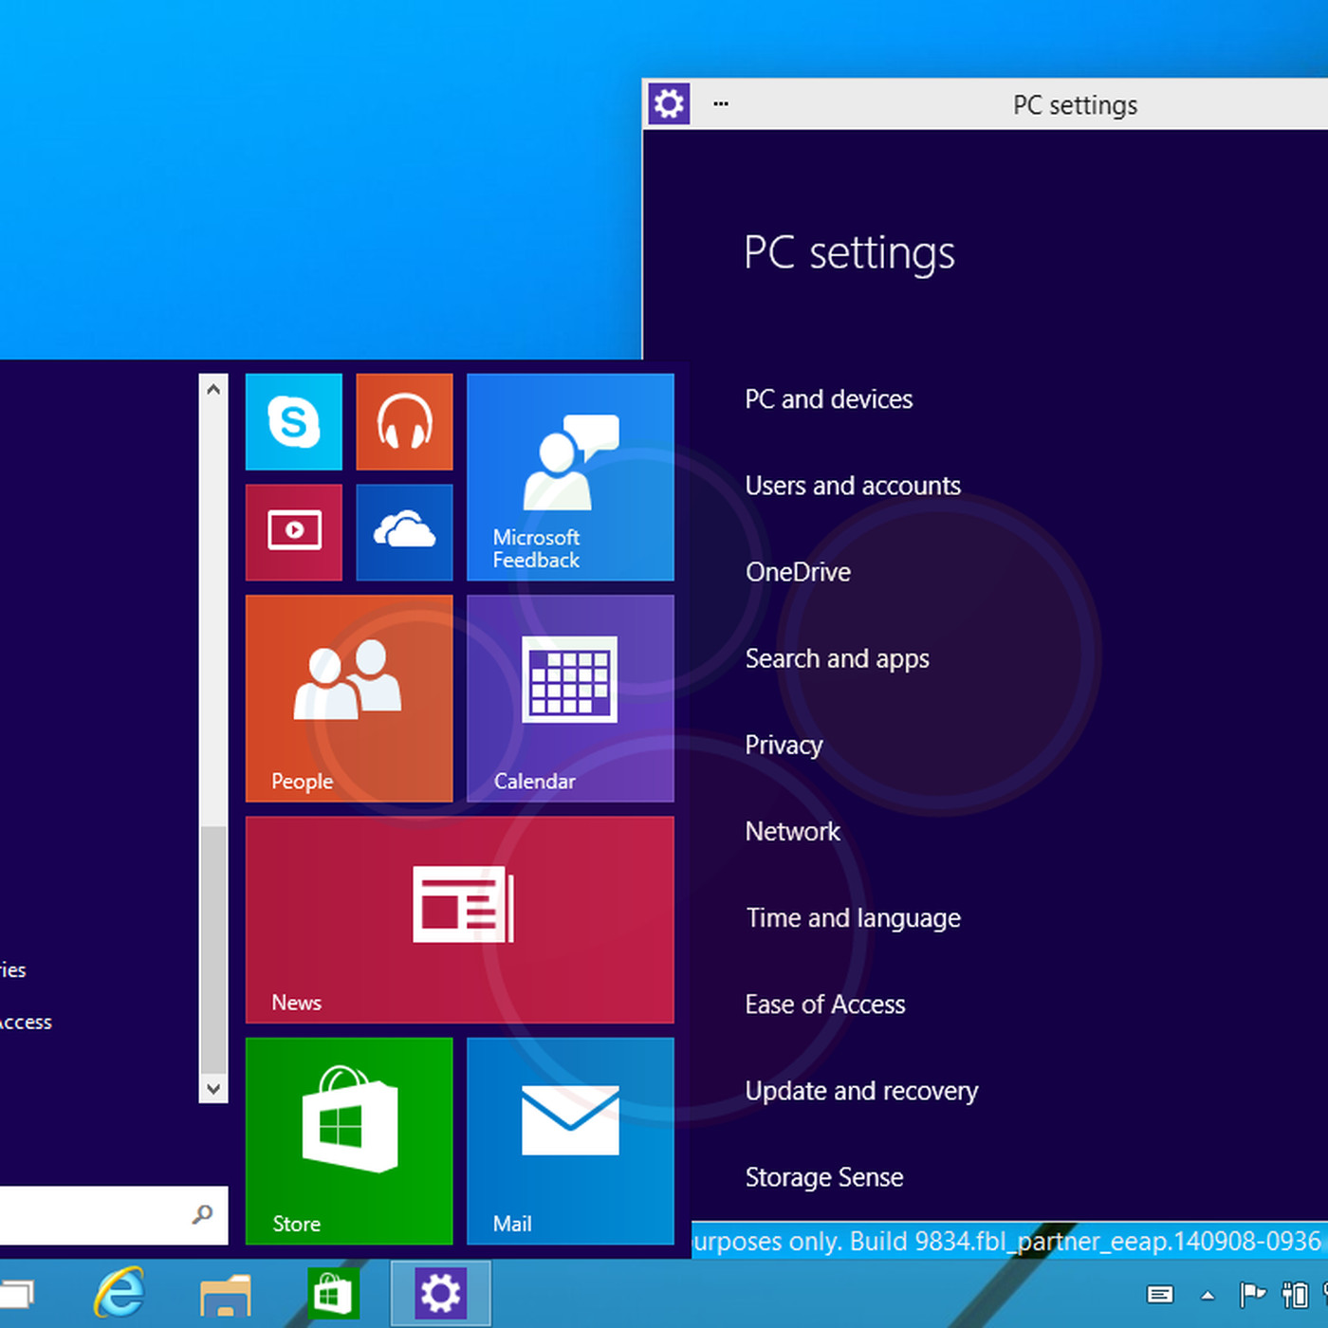Open the Mail tile
This screenshot has height=1328, width=1328.
pyautogui.click(x=570, y=1140)
